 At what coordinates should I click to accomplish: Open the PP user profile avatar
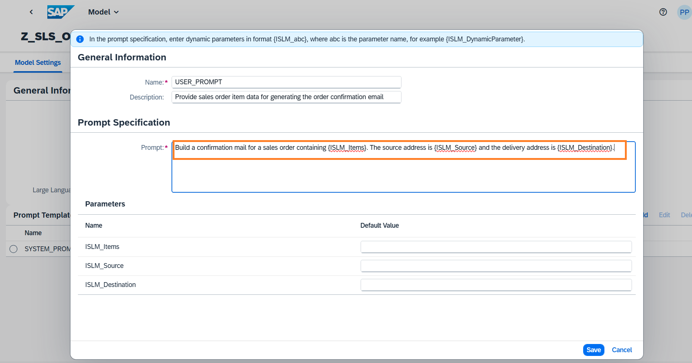tap(684, 12)
